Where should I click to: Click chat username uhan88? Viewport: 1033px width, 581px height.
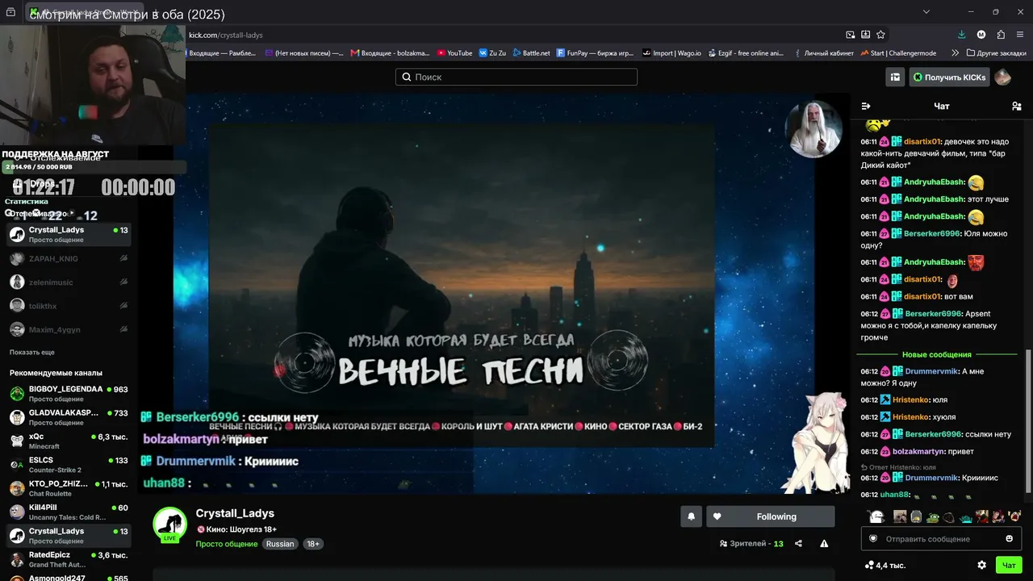[894, 495]
